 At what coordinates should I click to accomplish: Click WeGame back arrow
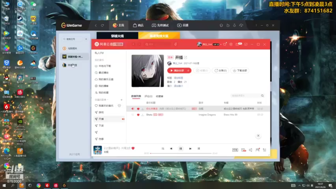click(x=96, y=25)
